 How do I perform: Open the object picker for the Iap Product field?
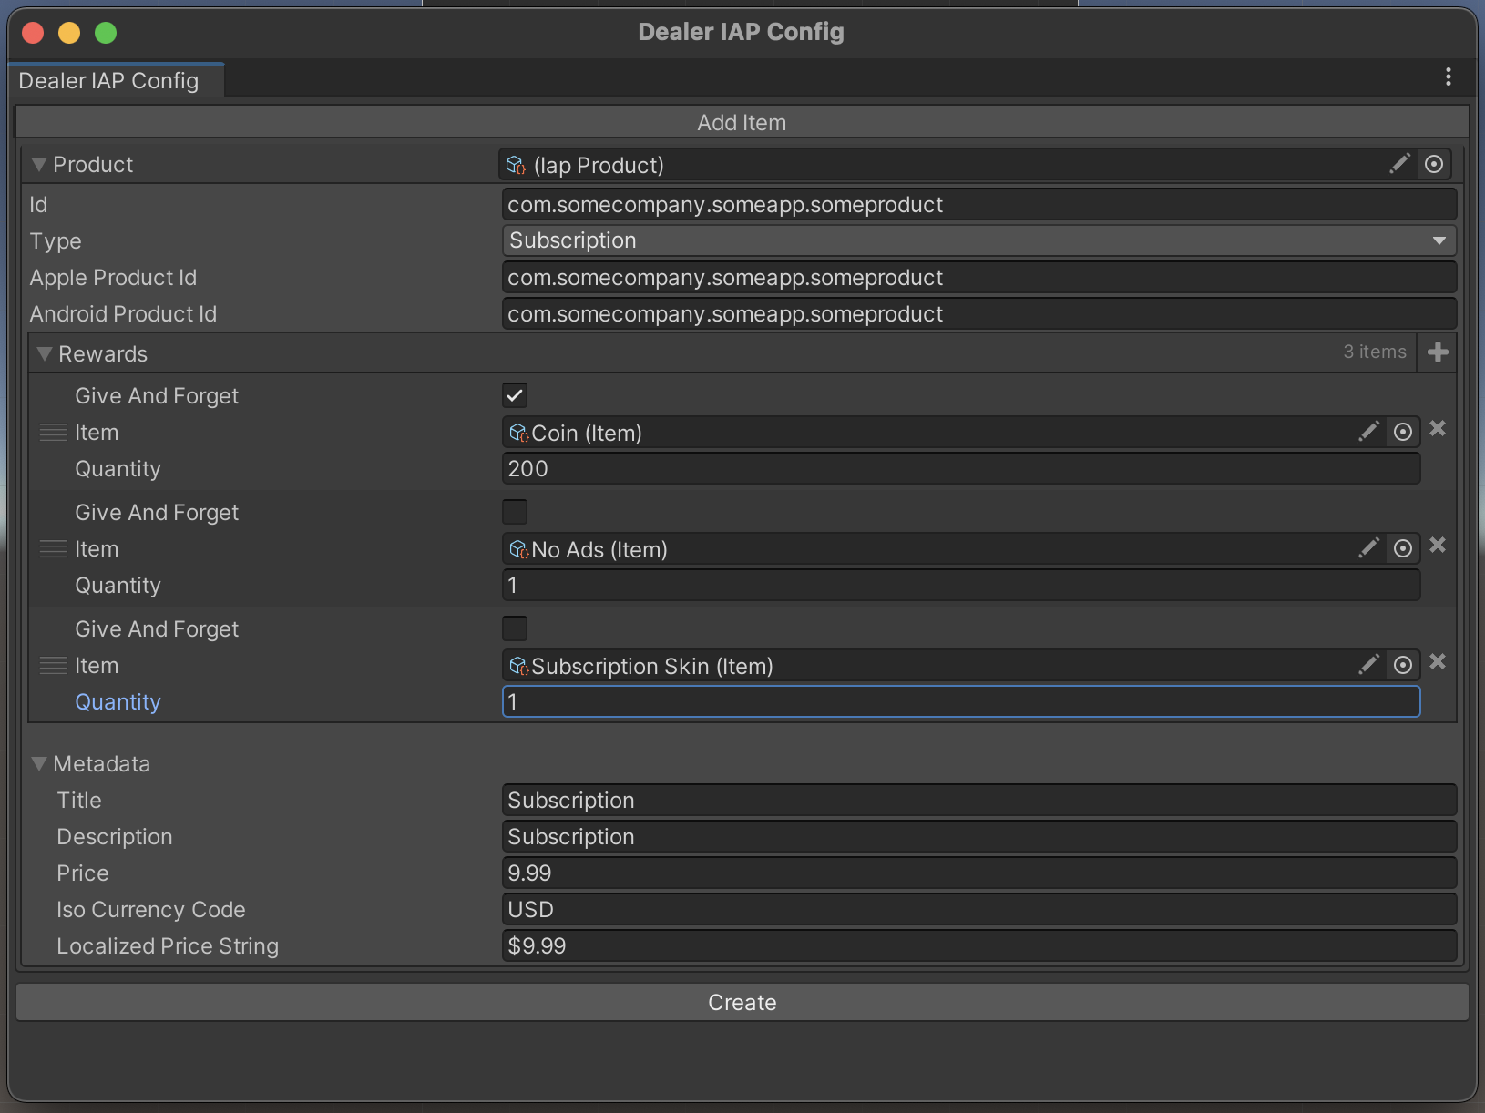tap(1434, 164)
